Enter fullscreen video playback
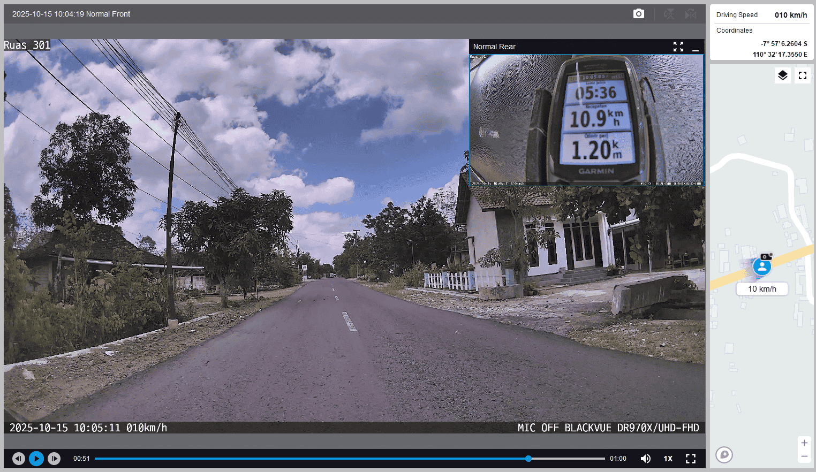The image size is (816, 472). 691,459
